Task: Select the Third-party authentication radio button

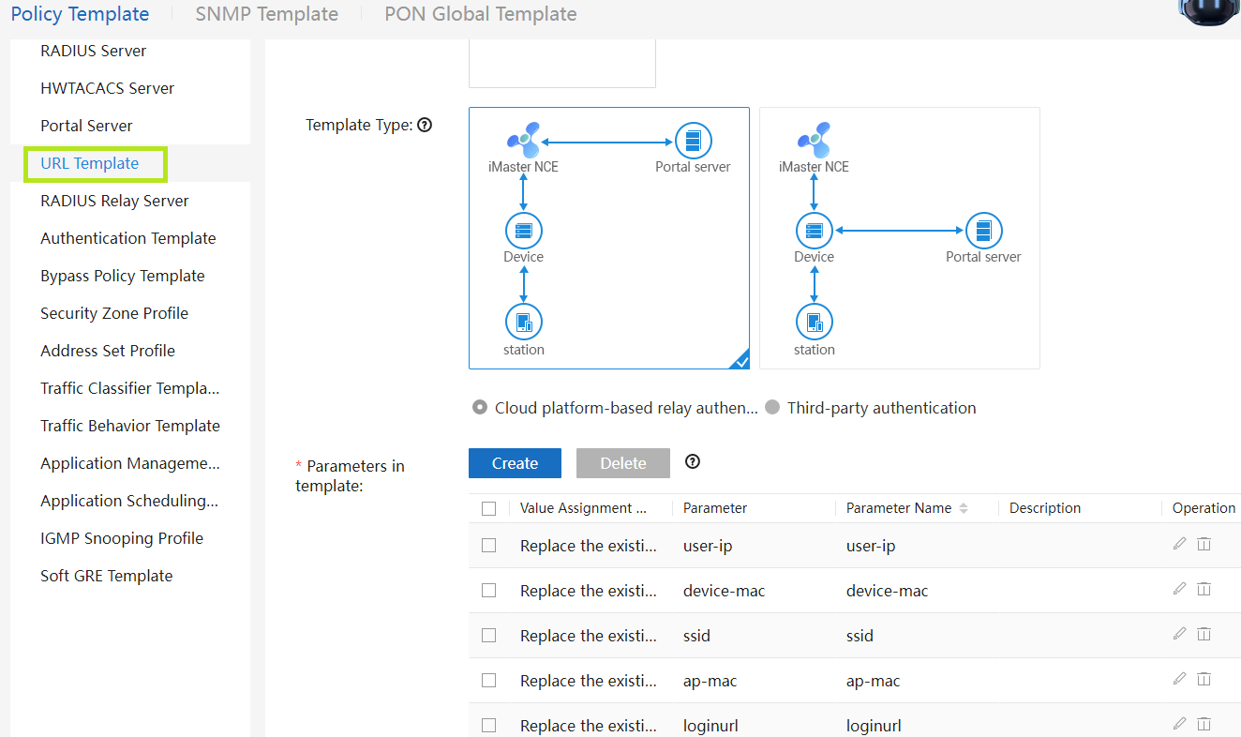Action: tap(772, 408)
